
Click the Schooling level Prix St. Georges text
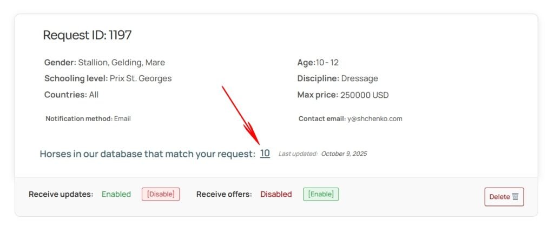140,79
